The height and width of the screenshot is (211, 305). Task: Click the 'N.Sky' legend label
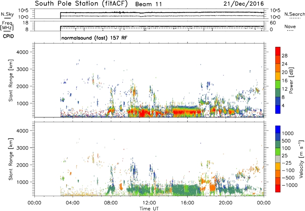[x=7, y=14]
